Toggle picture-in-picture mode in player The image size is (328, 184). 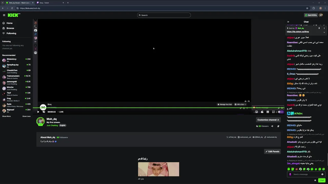pyautogui.click(x=257, y=112)
